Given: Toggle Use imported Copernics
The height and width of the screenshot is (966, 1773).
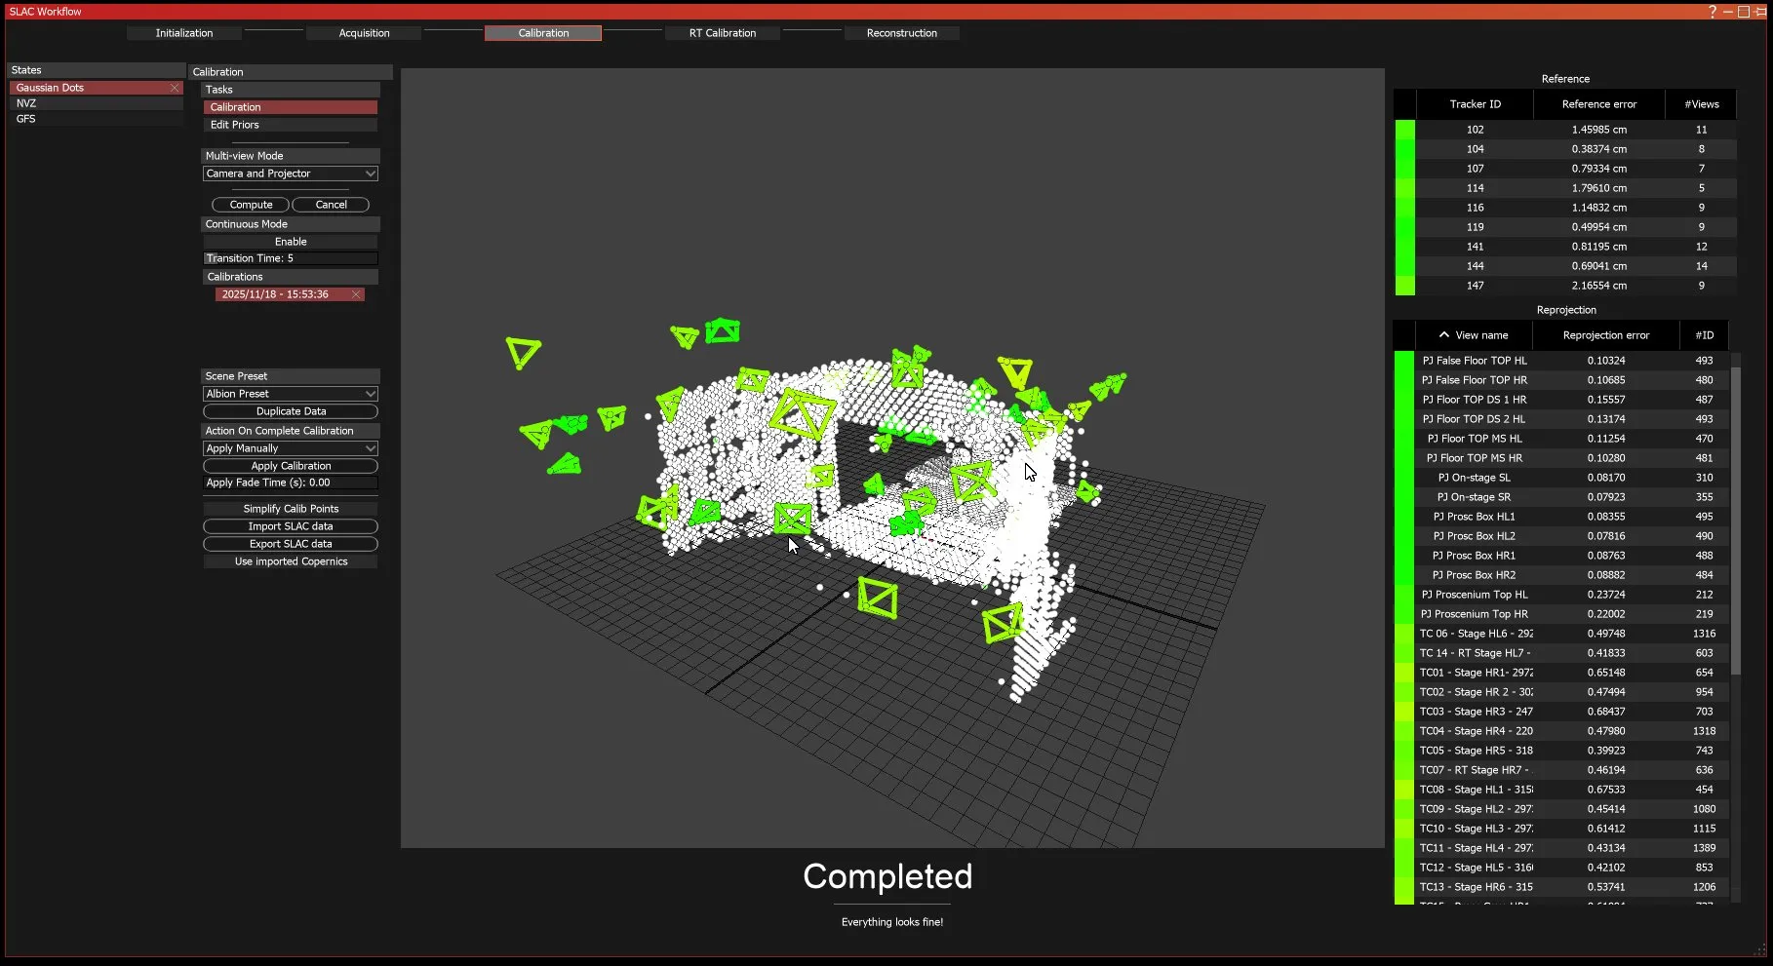Looking at the screenshot, I should [x=291, y=561].
